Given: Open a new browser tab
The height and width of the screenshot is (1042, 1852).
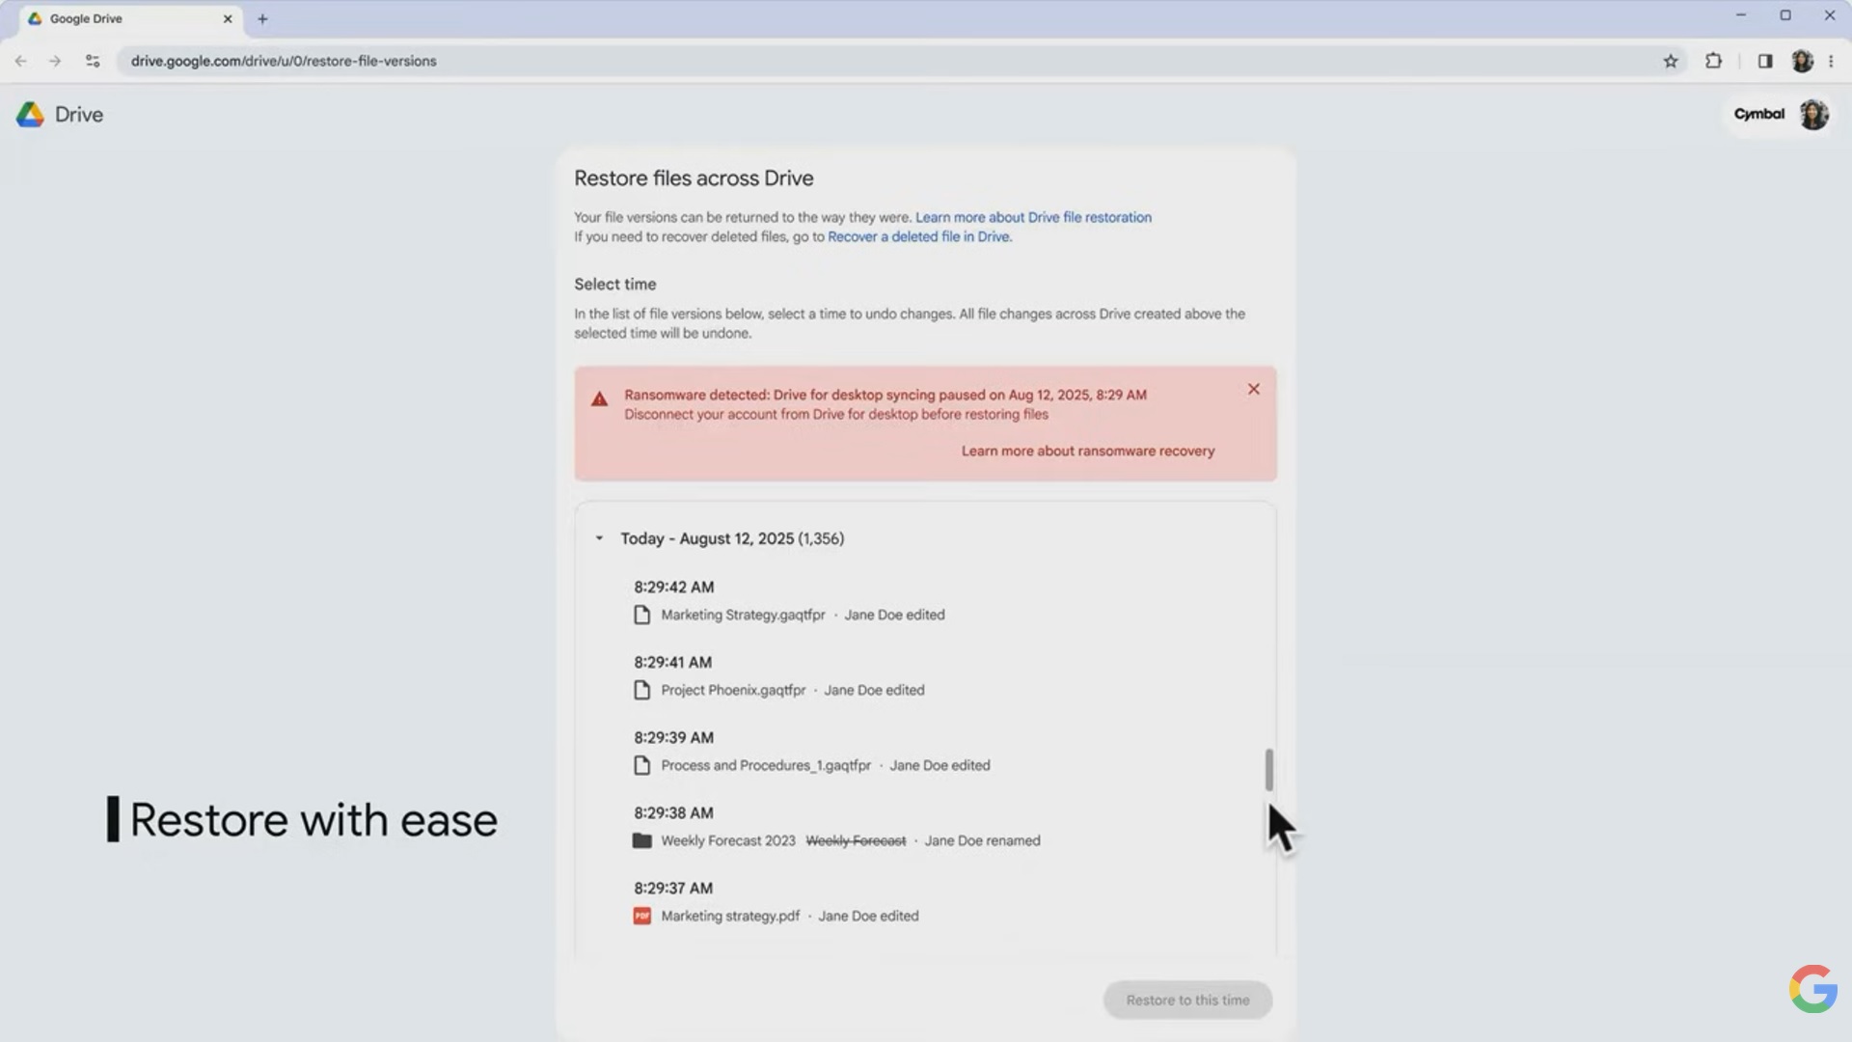Looking at the screenshot, I should (262, 18).
